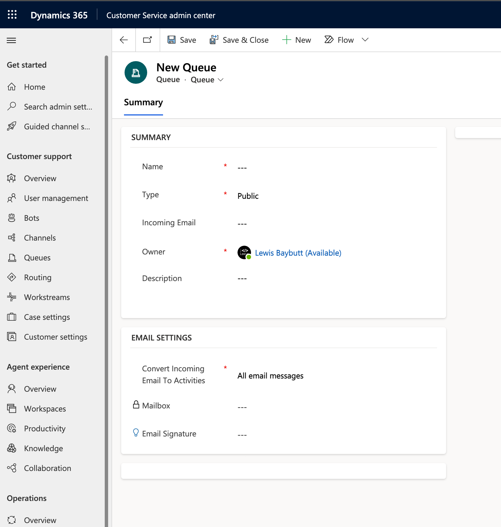Click the Workstreams icon
Screen dimensions: 501x527
coord(12,297)
